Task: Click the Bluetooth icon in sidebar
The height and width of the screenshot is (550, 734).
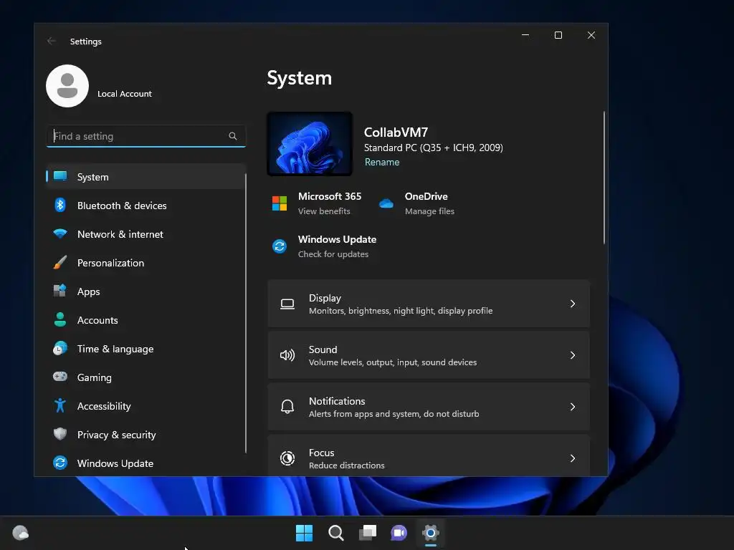Action: [60, 205]
